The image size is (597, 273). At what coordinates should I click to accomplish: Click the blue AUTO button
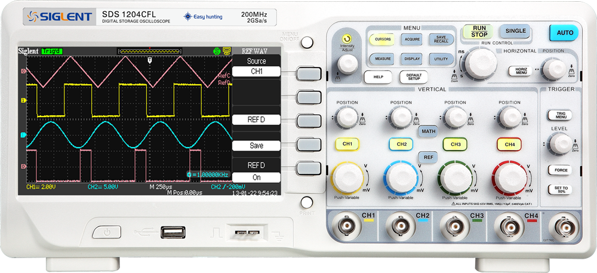click(x=565, y=33)
